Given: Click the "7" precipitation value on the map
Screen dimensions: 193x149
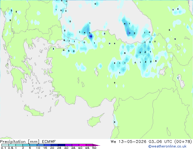Looking at the screenshot, I should (129, 33).
